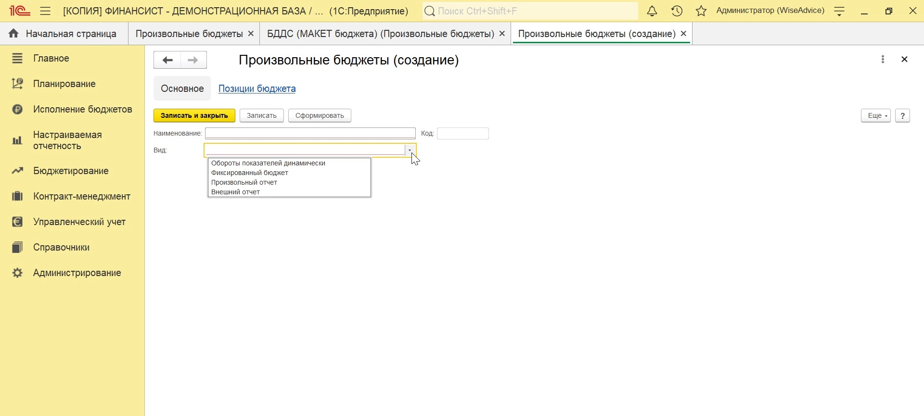Screen dimensions: 924x416
Task: Toggle the Вид dropdown arrow
Action: point(410,150)
